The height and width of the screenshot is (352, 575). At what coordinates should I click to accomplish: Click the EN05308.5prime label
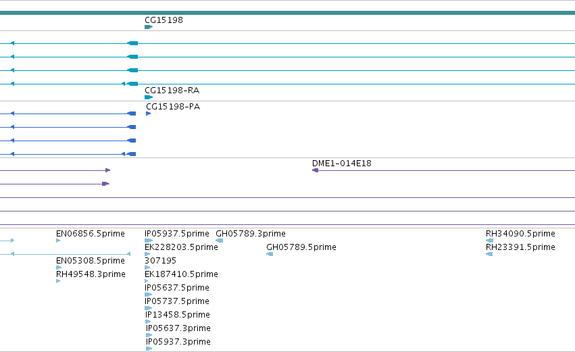(91, 261)
